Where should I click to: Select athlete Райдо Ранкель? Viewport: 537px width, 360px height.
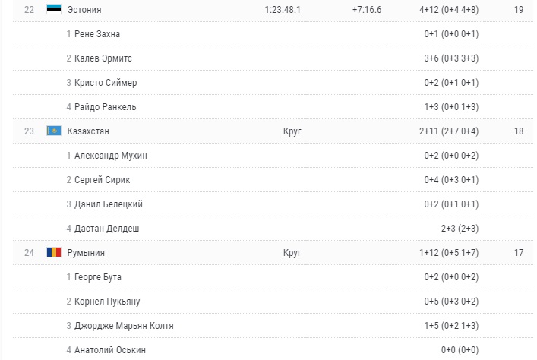pyautogui.click(x=106, y=107)
